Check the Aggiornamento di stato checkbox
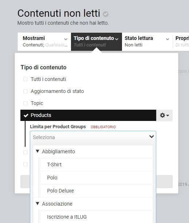Viewport: 189px width, 223px height. (x=25, y=91)
